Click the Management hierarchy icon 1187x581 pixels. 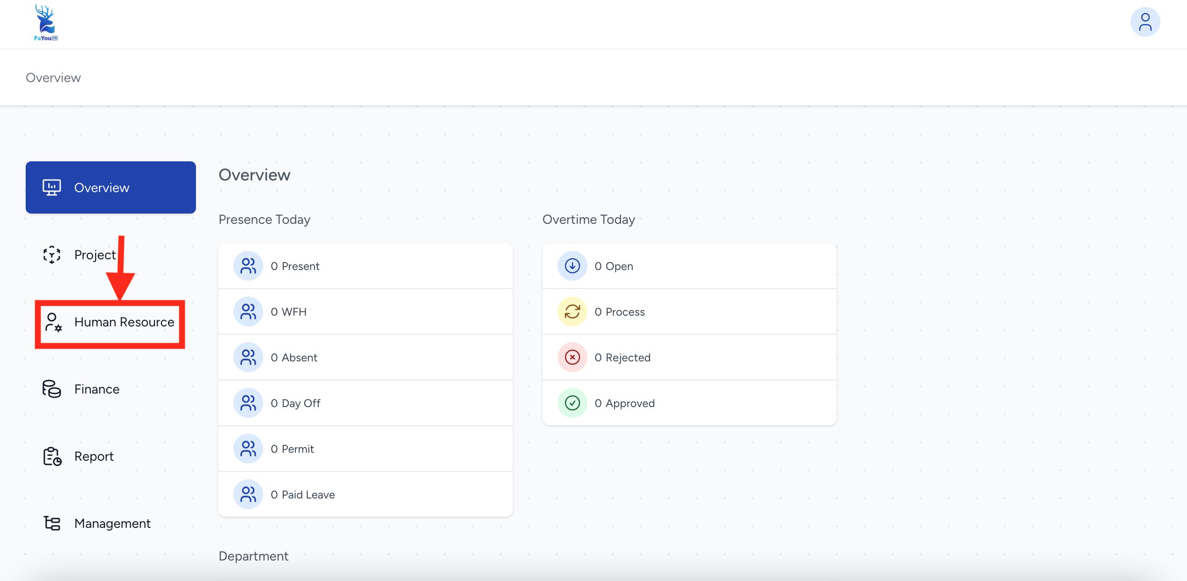pos(52,523)
